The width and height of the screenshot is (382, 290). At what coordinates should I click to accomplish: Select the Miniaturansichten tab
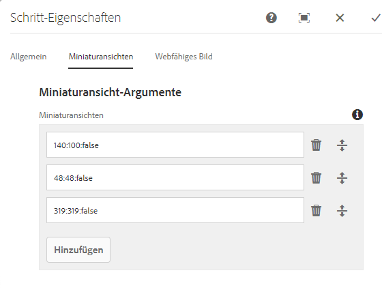pyautogui.click(x=101, y=57)
